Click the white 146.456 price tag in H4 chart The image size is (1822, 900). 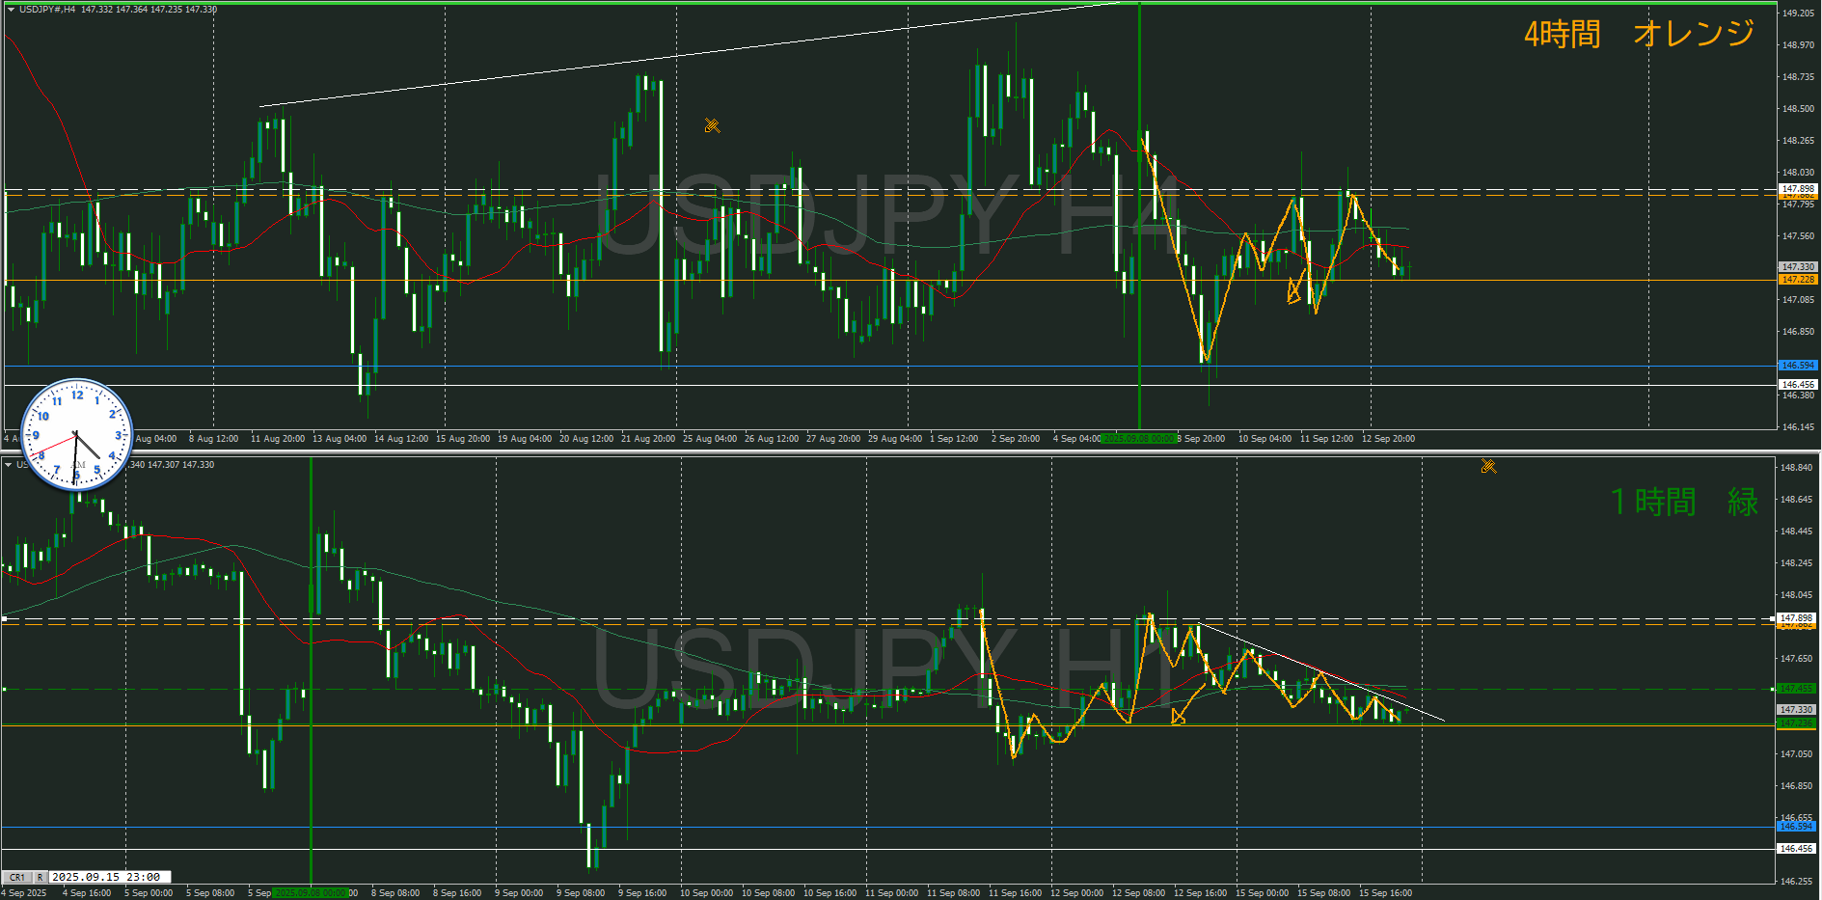click(1798, 384)
